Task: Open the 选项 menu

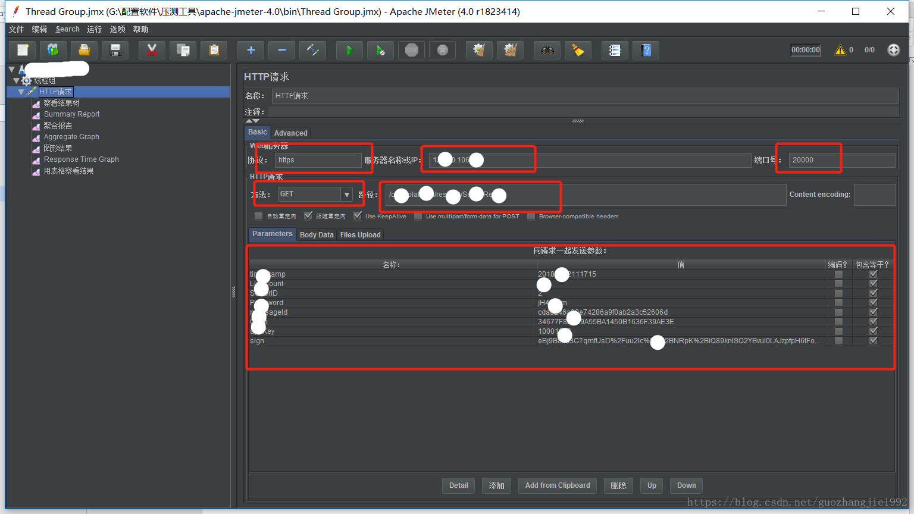Action: (117, 29)
